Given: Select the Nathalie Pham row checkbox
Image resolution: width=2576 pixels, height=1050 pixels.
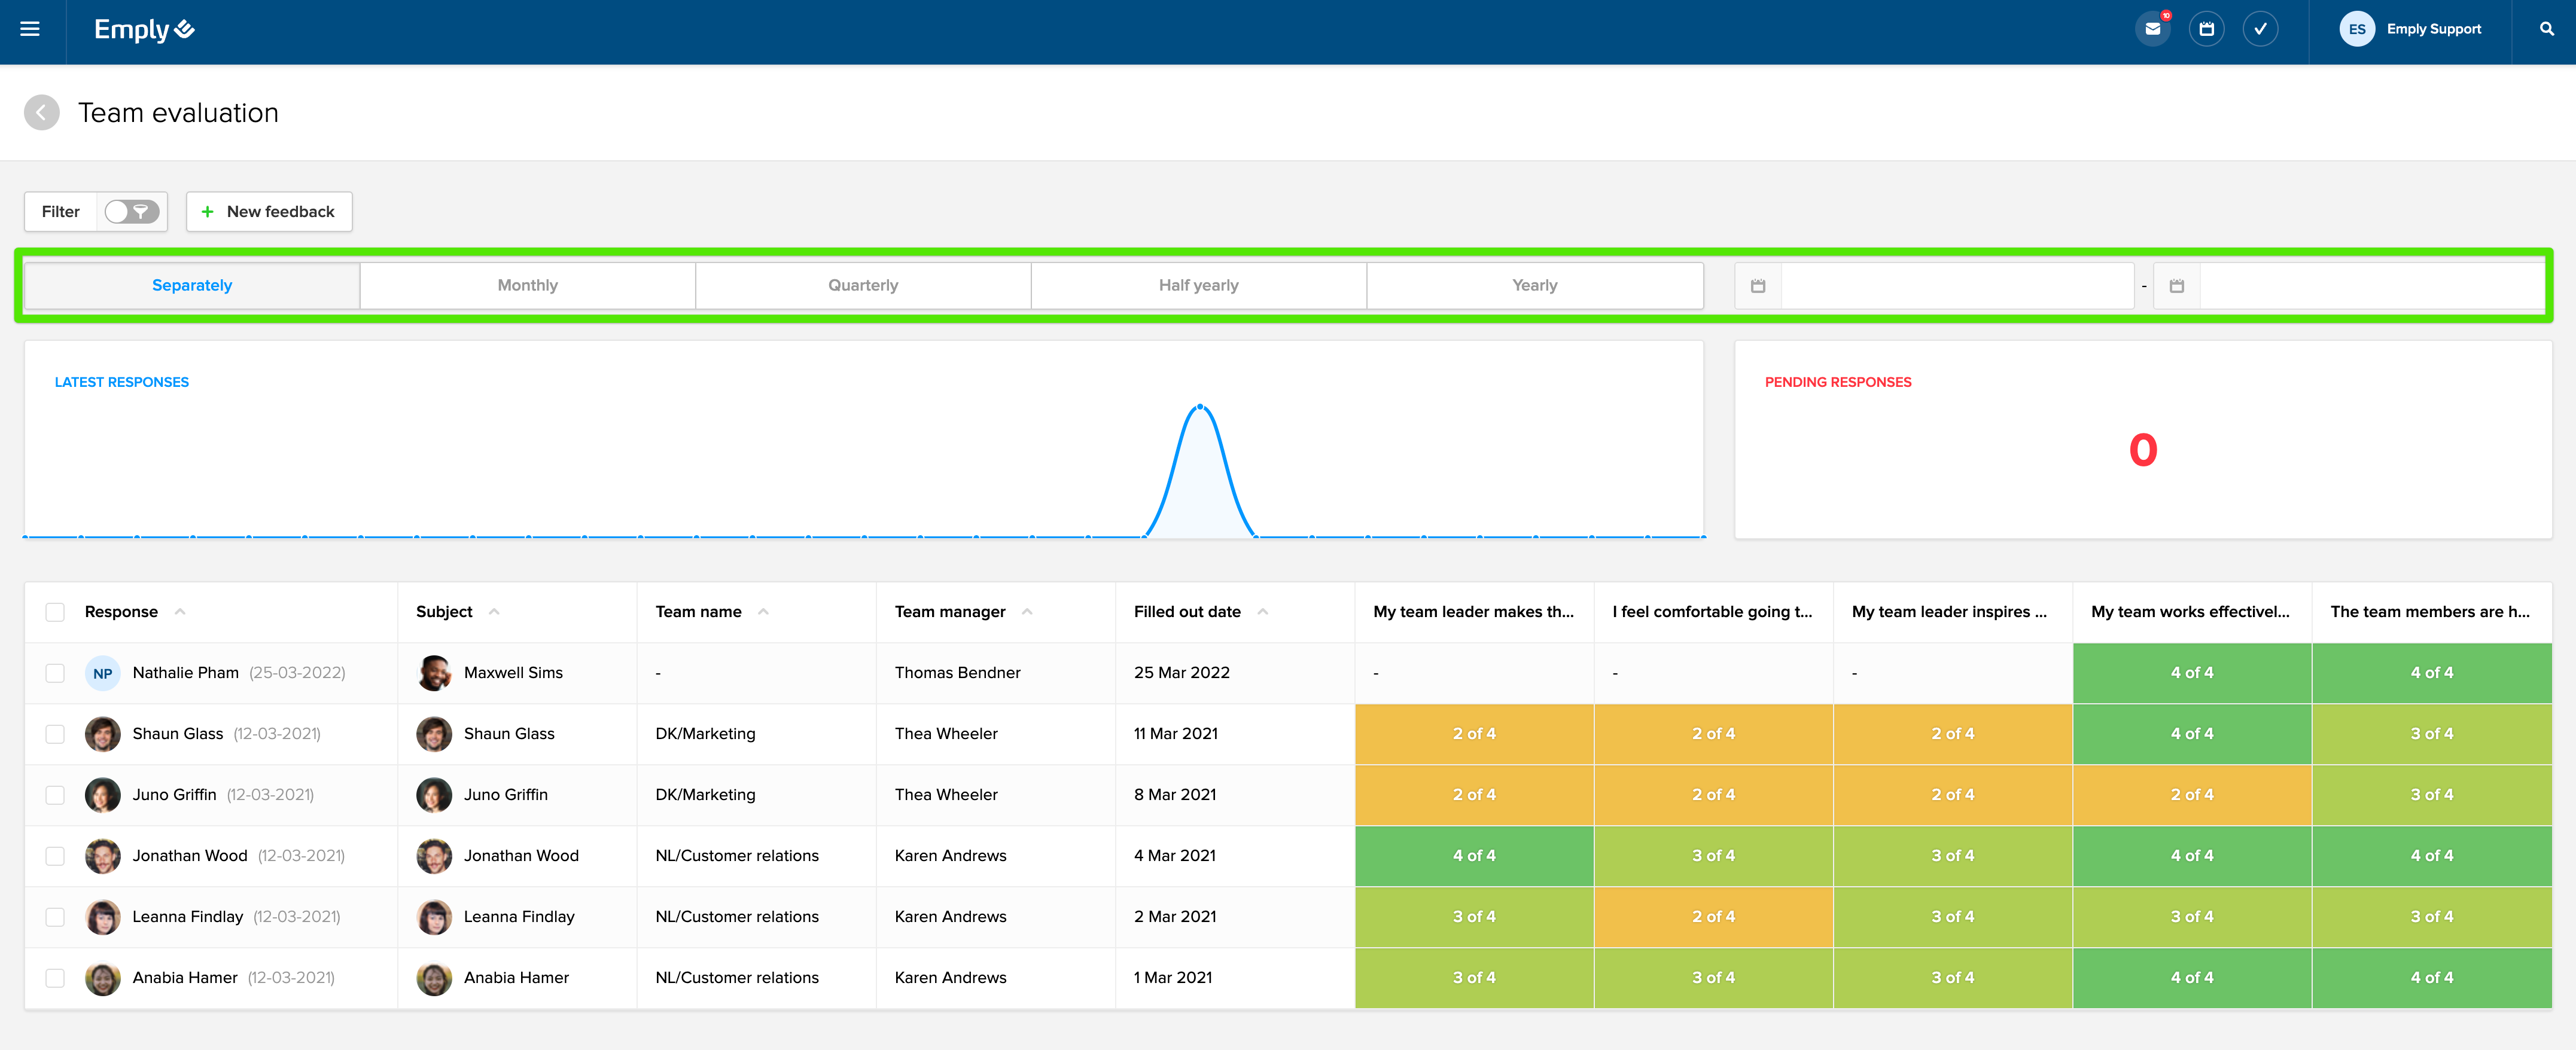Looking at the screenshot, I should click(55, 673).
